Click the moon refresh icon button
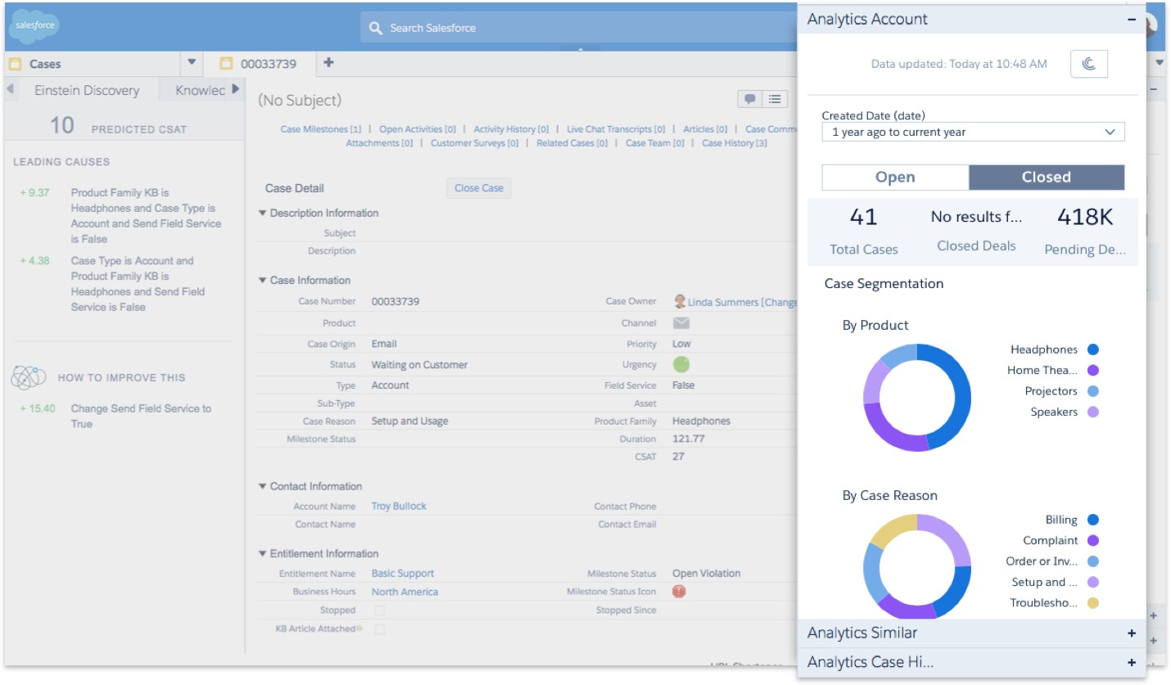Viewport: 1171px width, 685px height. coord(1088,64)
